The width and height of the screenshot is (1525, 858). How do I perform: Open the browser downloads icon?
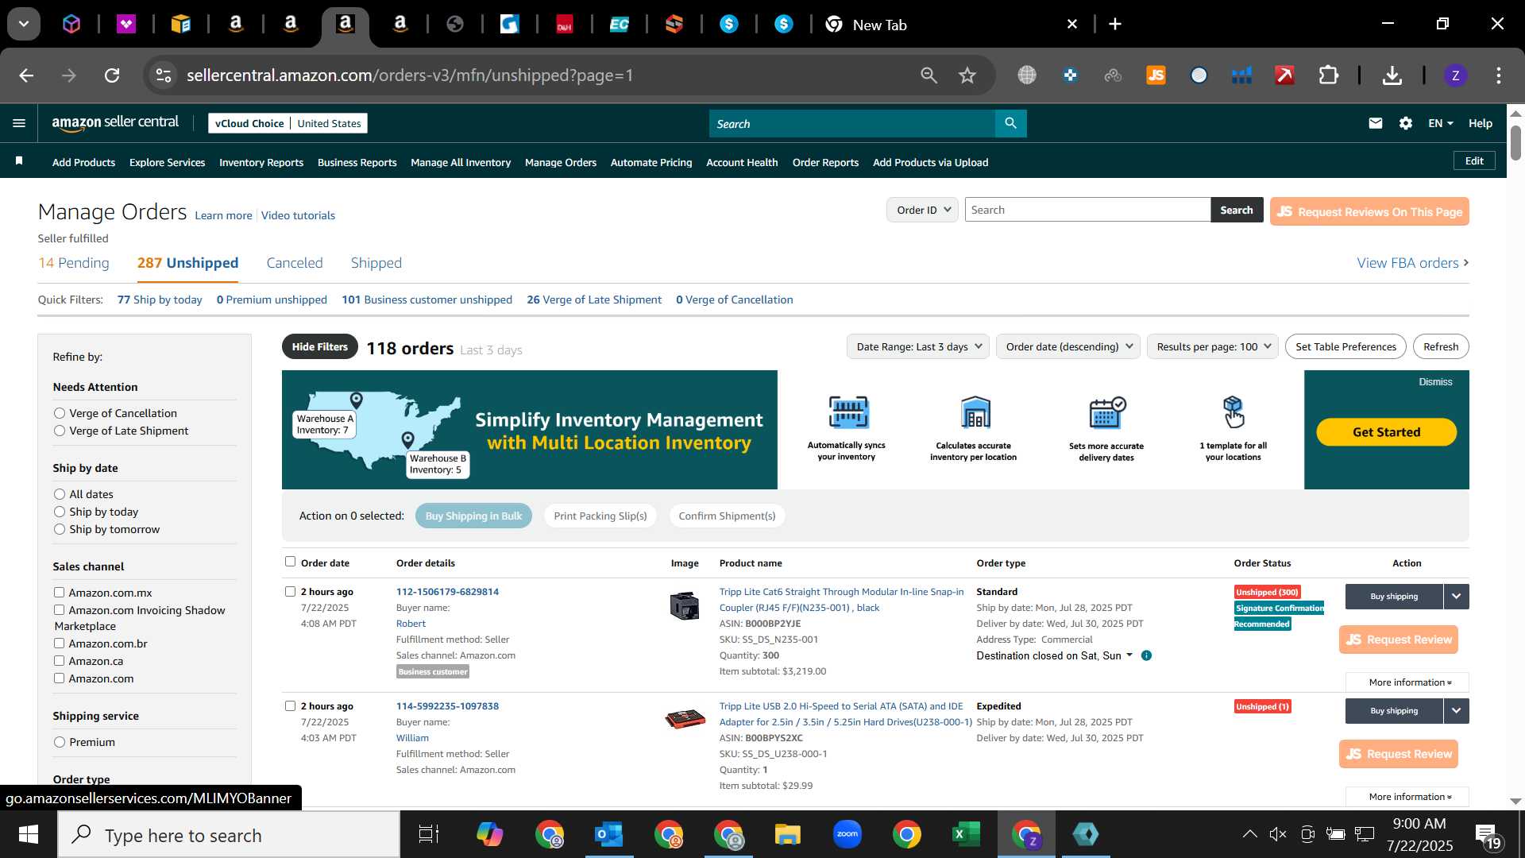click(1392, 75)
